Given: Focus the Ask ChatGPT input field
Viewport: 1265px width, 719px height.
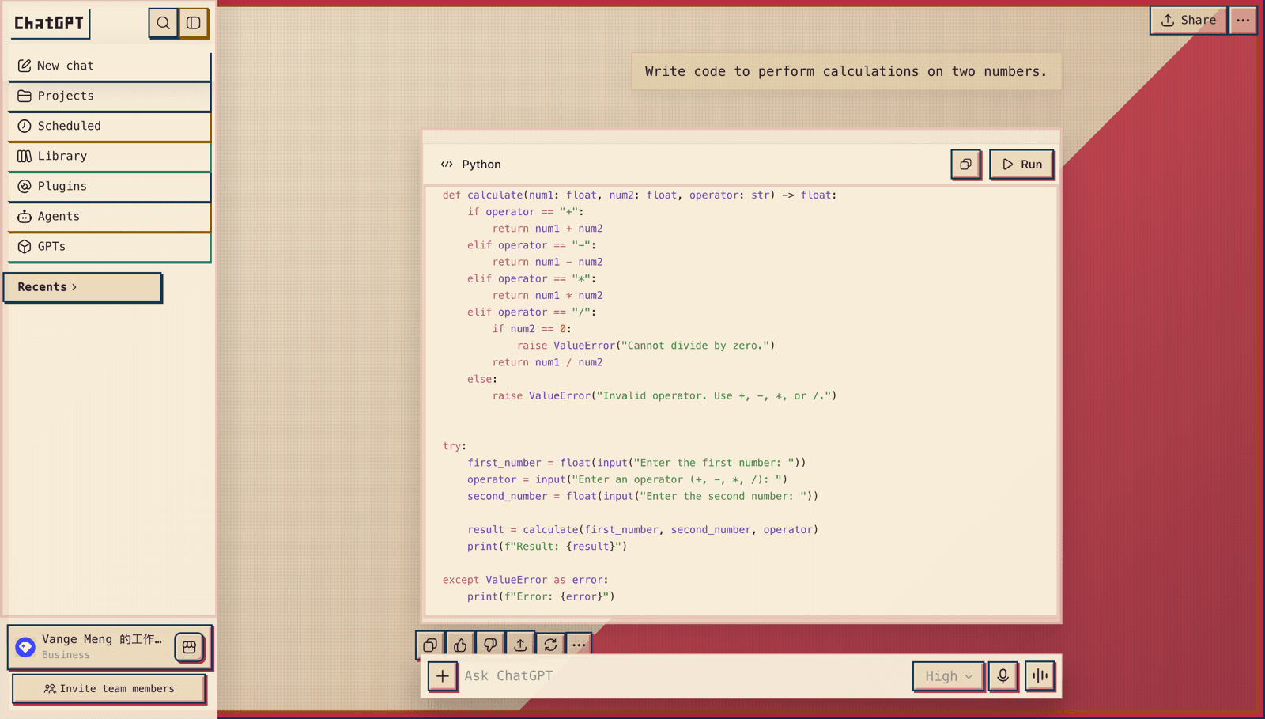Looking at the screenshot, I should click(684, 676).
